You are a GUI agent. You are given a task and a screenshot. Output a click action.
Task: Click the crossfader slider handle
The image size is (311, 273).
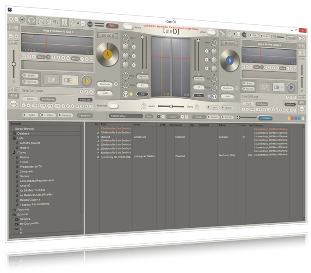[x=171, y=106]
